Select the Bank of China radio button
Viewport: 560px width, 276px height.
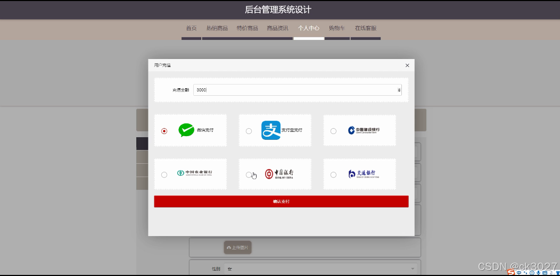[249, 175]
